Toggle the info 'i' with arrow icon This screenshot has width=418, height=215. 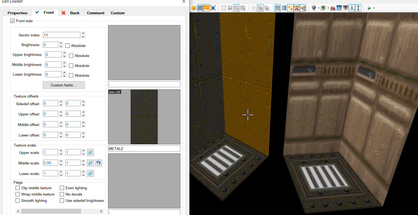(352, 8)
